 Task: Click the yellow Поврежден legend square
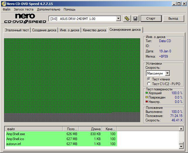147,97
